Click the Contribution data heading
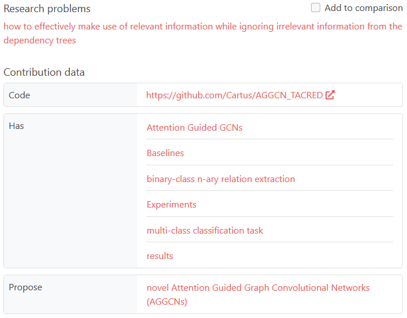The width and height of the screenshot is (407, 318). (x=44, y=72)
